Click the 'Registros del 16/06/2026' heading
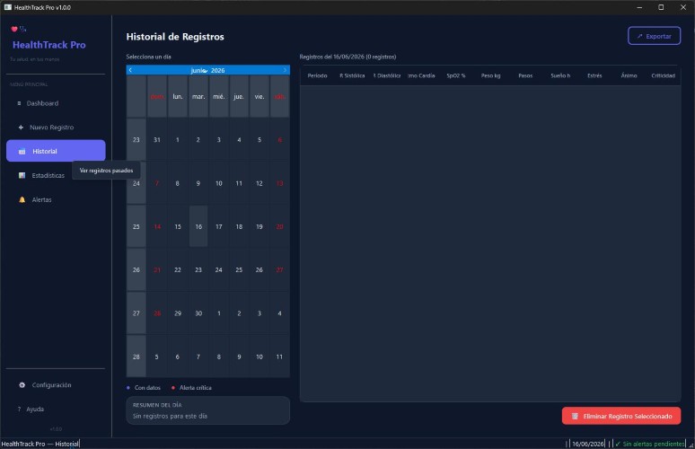695x449 pixels. click(x=347, y=57)
